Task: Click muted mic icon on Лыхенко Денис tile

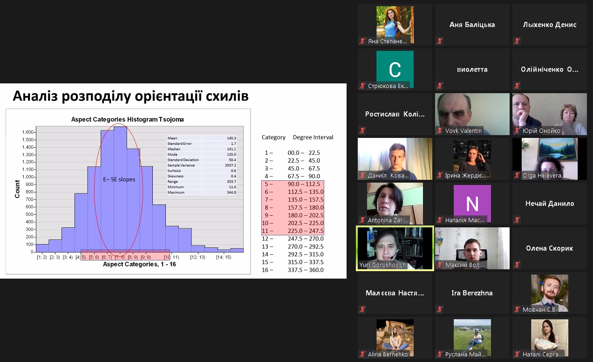Action: tap(517, 41)
